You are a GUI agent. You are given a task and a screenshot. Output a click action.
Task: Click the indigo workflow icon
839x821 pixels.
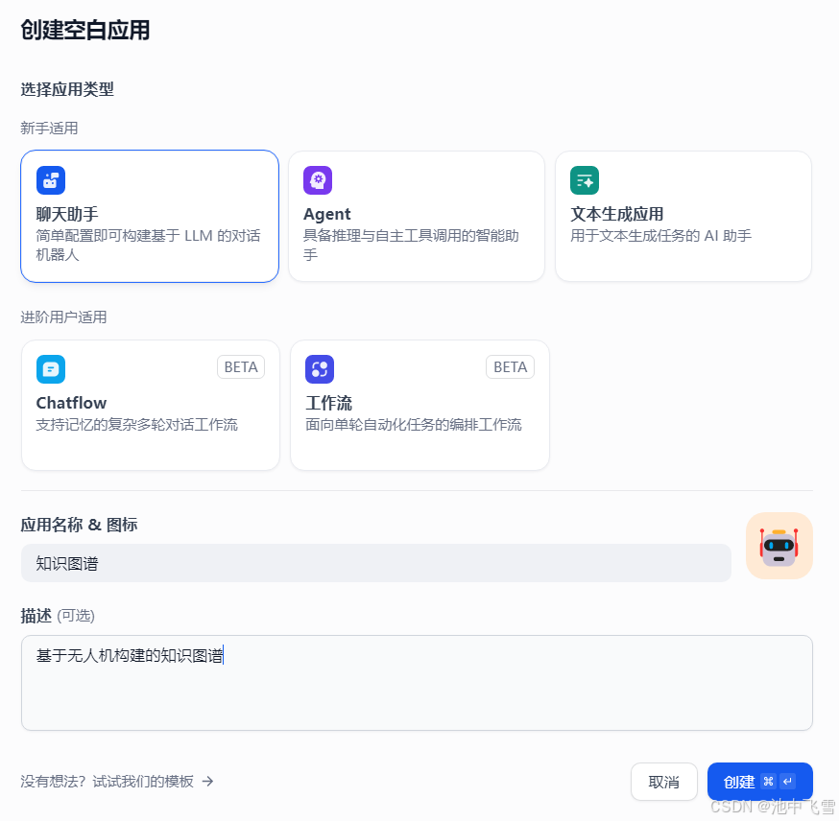click(x=320, y=369)
